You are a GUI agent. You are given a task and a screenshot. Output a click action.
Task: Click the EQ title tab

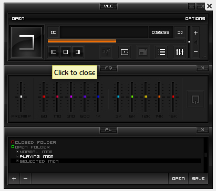pyautogui.click(x=108, y=68)
